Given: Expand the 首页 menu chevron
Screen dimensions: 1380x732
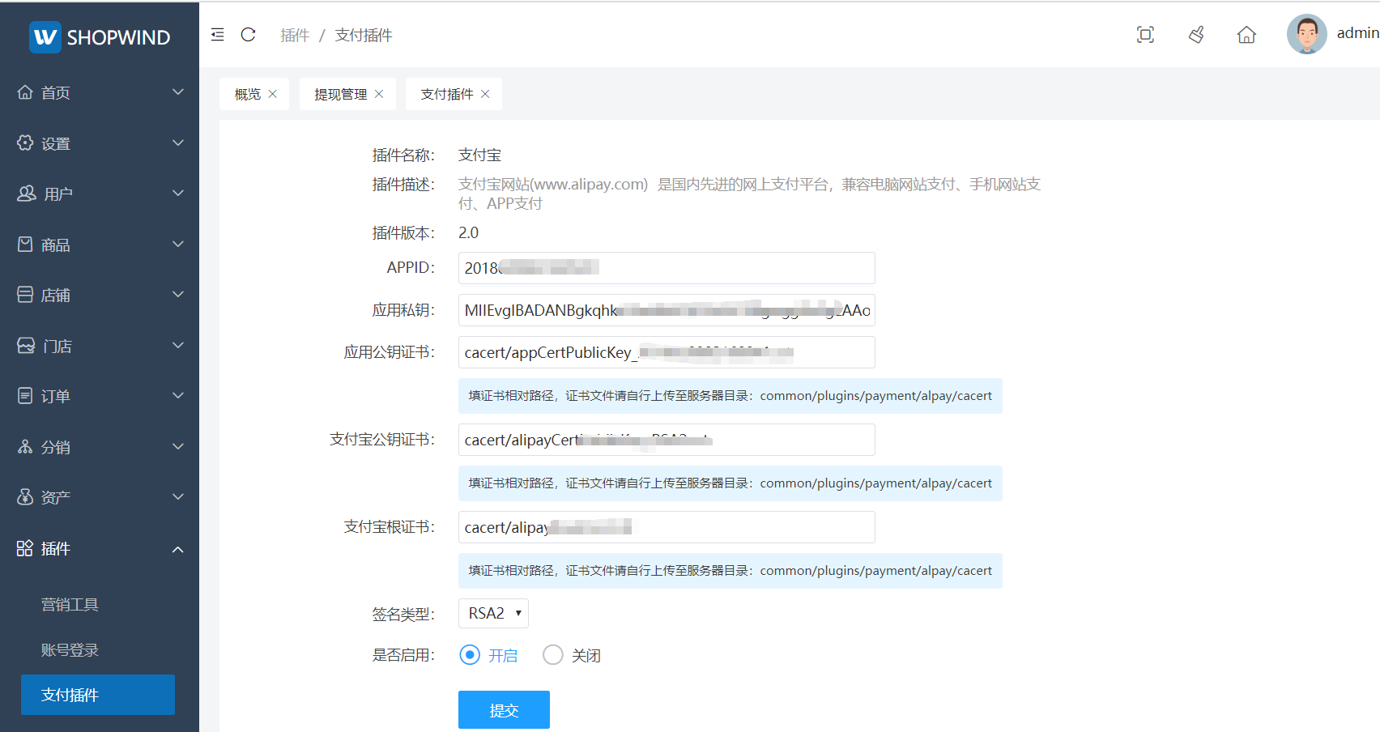Looking at the screenshot, I should (x=178, y=92).
